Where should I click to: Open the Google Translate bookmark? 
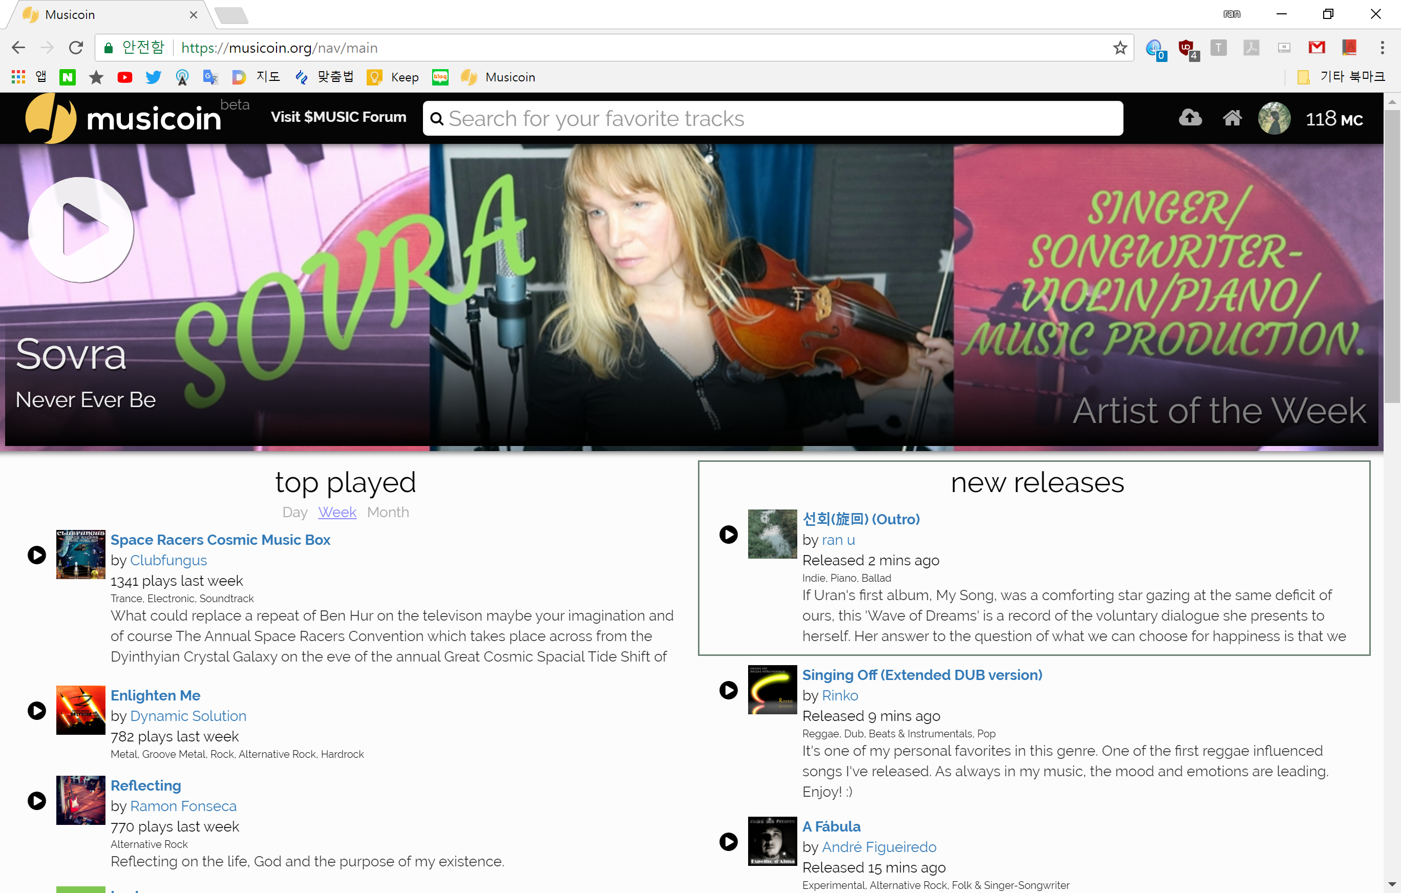pos(210,77)
